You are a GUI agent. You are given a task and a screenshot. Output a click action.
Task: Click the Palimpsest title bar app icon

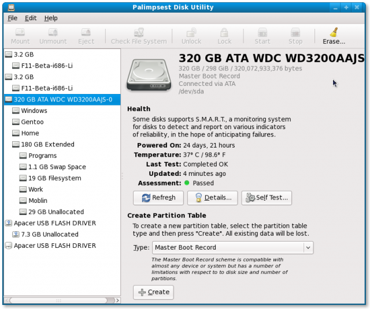click(x=11, y=7)
